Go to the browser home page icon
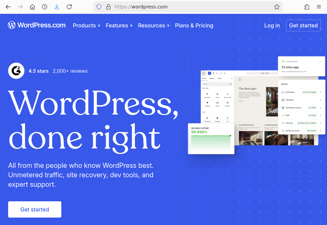 pos(32,7)
